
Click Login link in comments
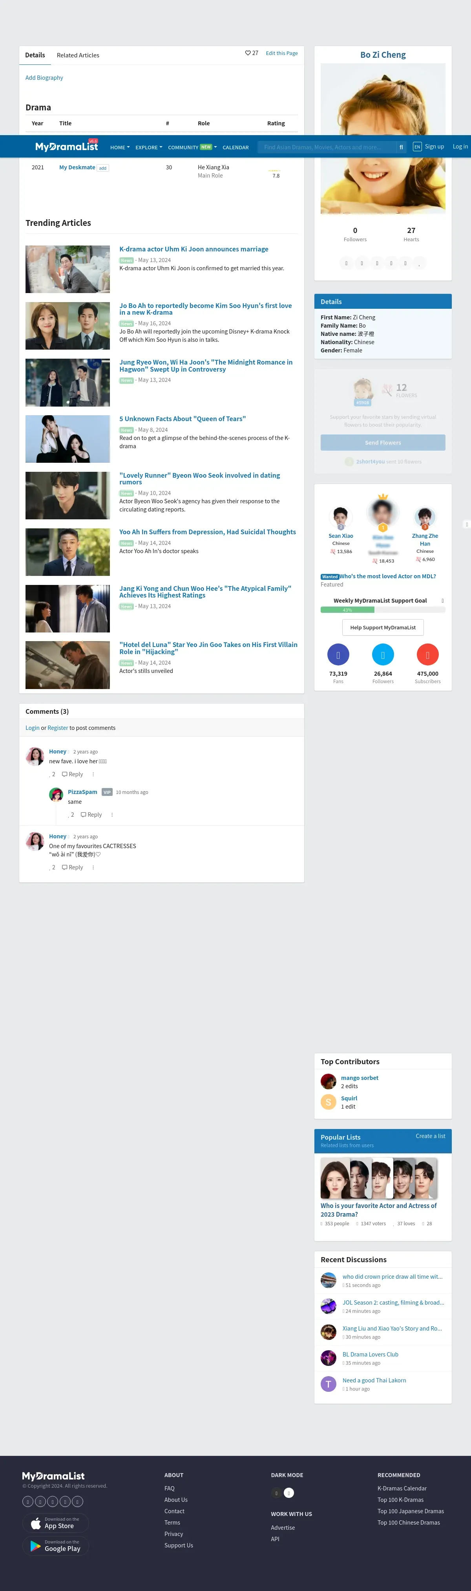pos(32,728)
